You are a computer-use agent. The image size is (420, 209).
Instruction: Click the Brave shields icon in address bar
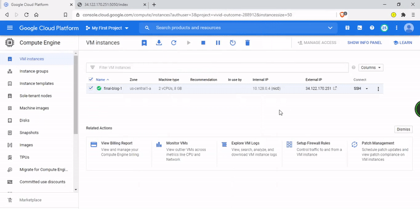point(343,15)
